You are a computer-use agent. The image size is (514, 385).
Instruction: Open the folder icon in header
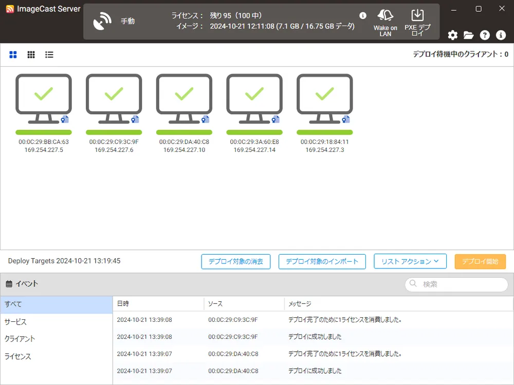point(468,35)
